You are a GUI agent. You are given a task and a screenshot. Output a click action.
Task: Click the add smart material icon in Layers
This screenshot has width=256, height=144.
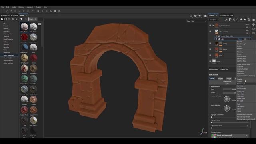(241, 20)
